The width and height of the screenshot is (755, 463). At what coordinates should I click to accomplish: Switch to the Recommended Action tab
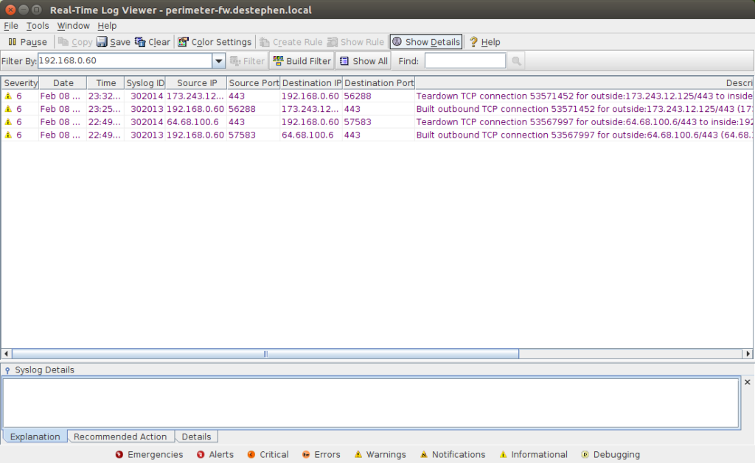click(120, 437)
